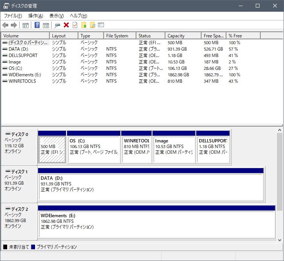Sort by the % Free column header
Image resolution: width=284 pixels, height=261 pixels.
243,36
